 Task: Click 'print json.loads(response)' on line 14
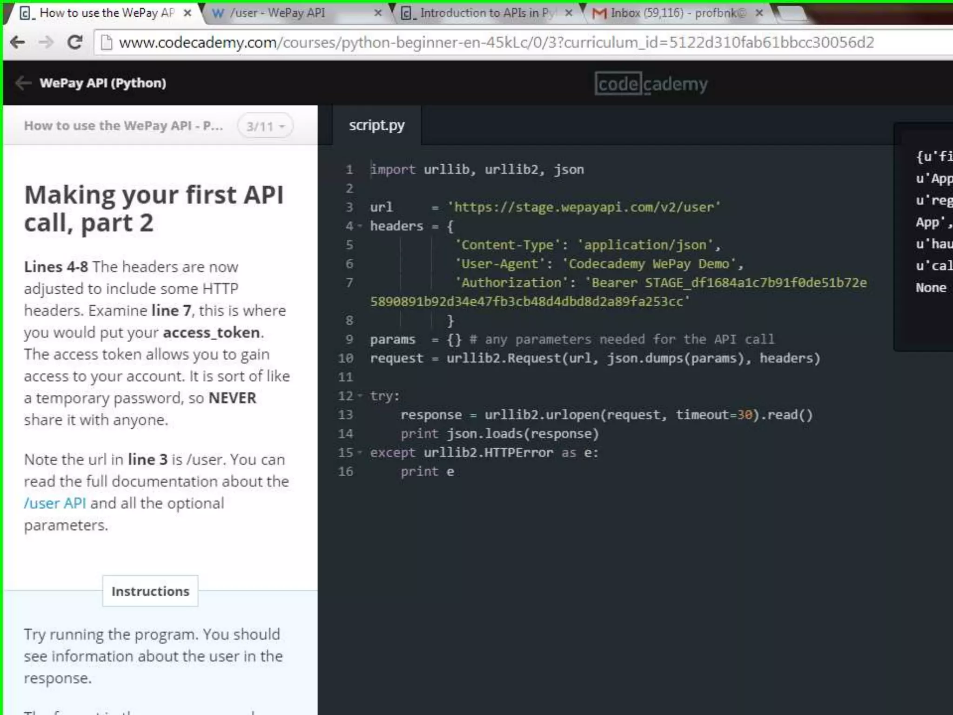(x=500, y=434)
